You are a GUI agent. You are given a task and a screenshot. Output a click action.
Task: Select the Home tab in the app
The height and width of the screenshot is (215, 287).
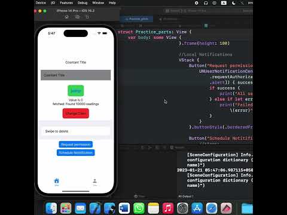coord(57,182)
